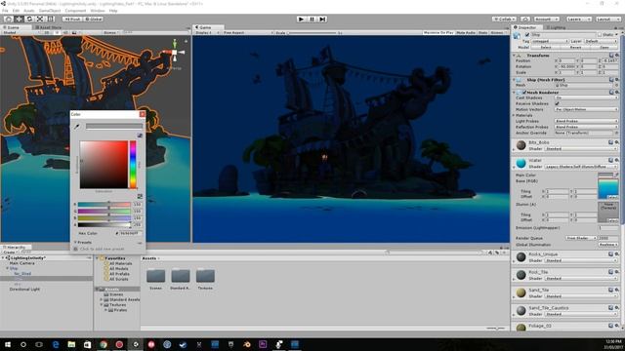Open the Reflection Probes dropdown

[x=586, y=127]
